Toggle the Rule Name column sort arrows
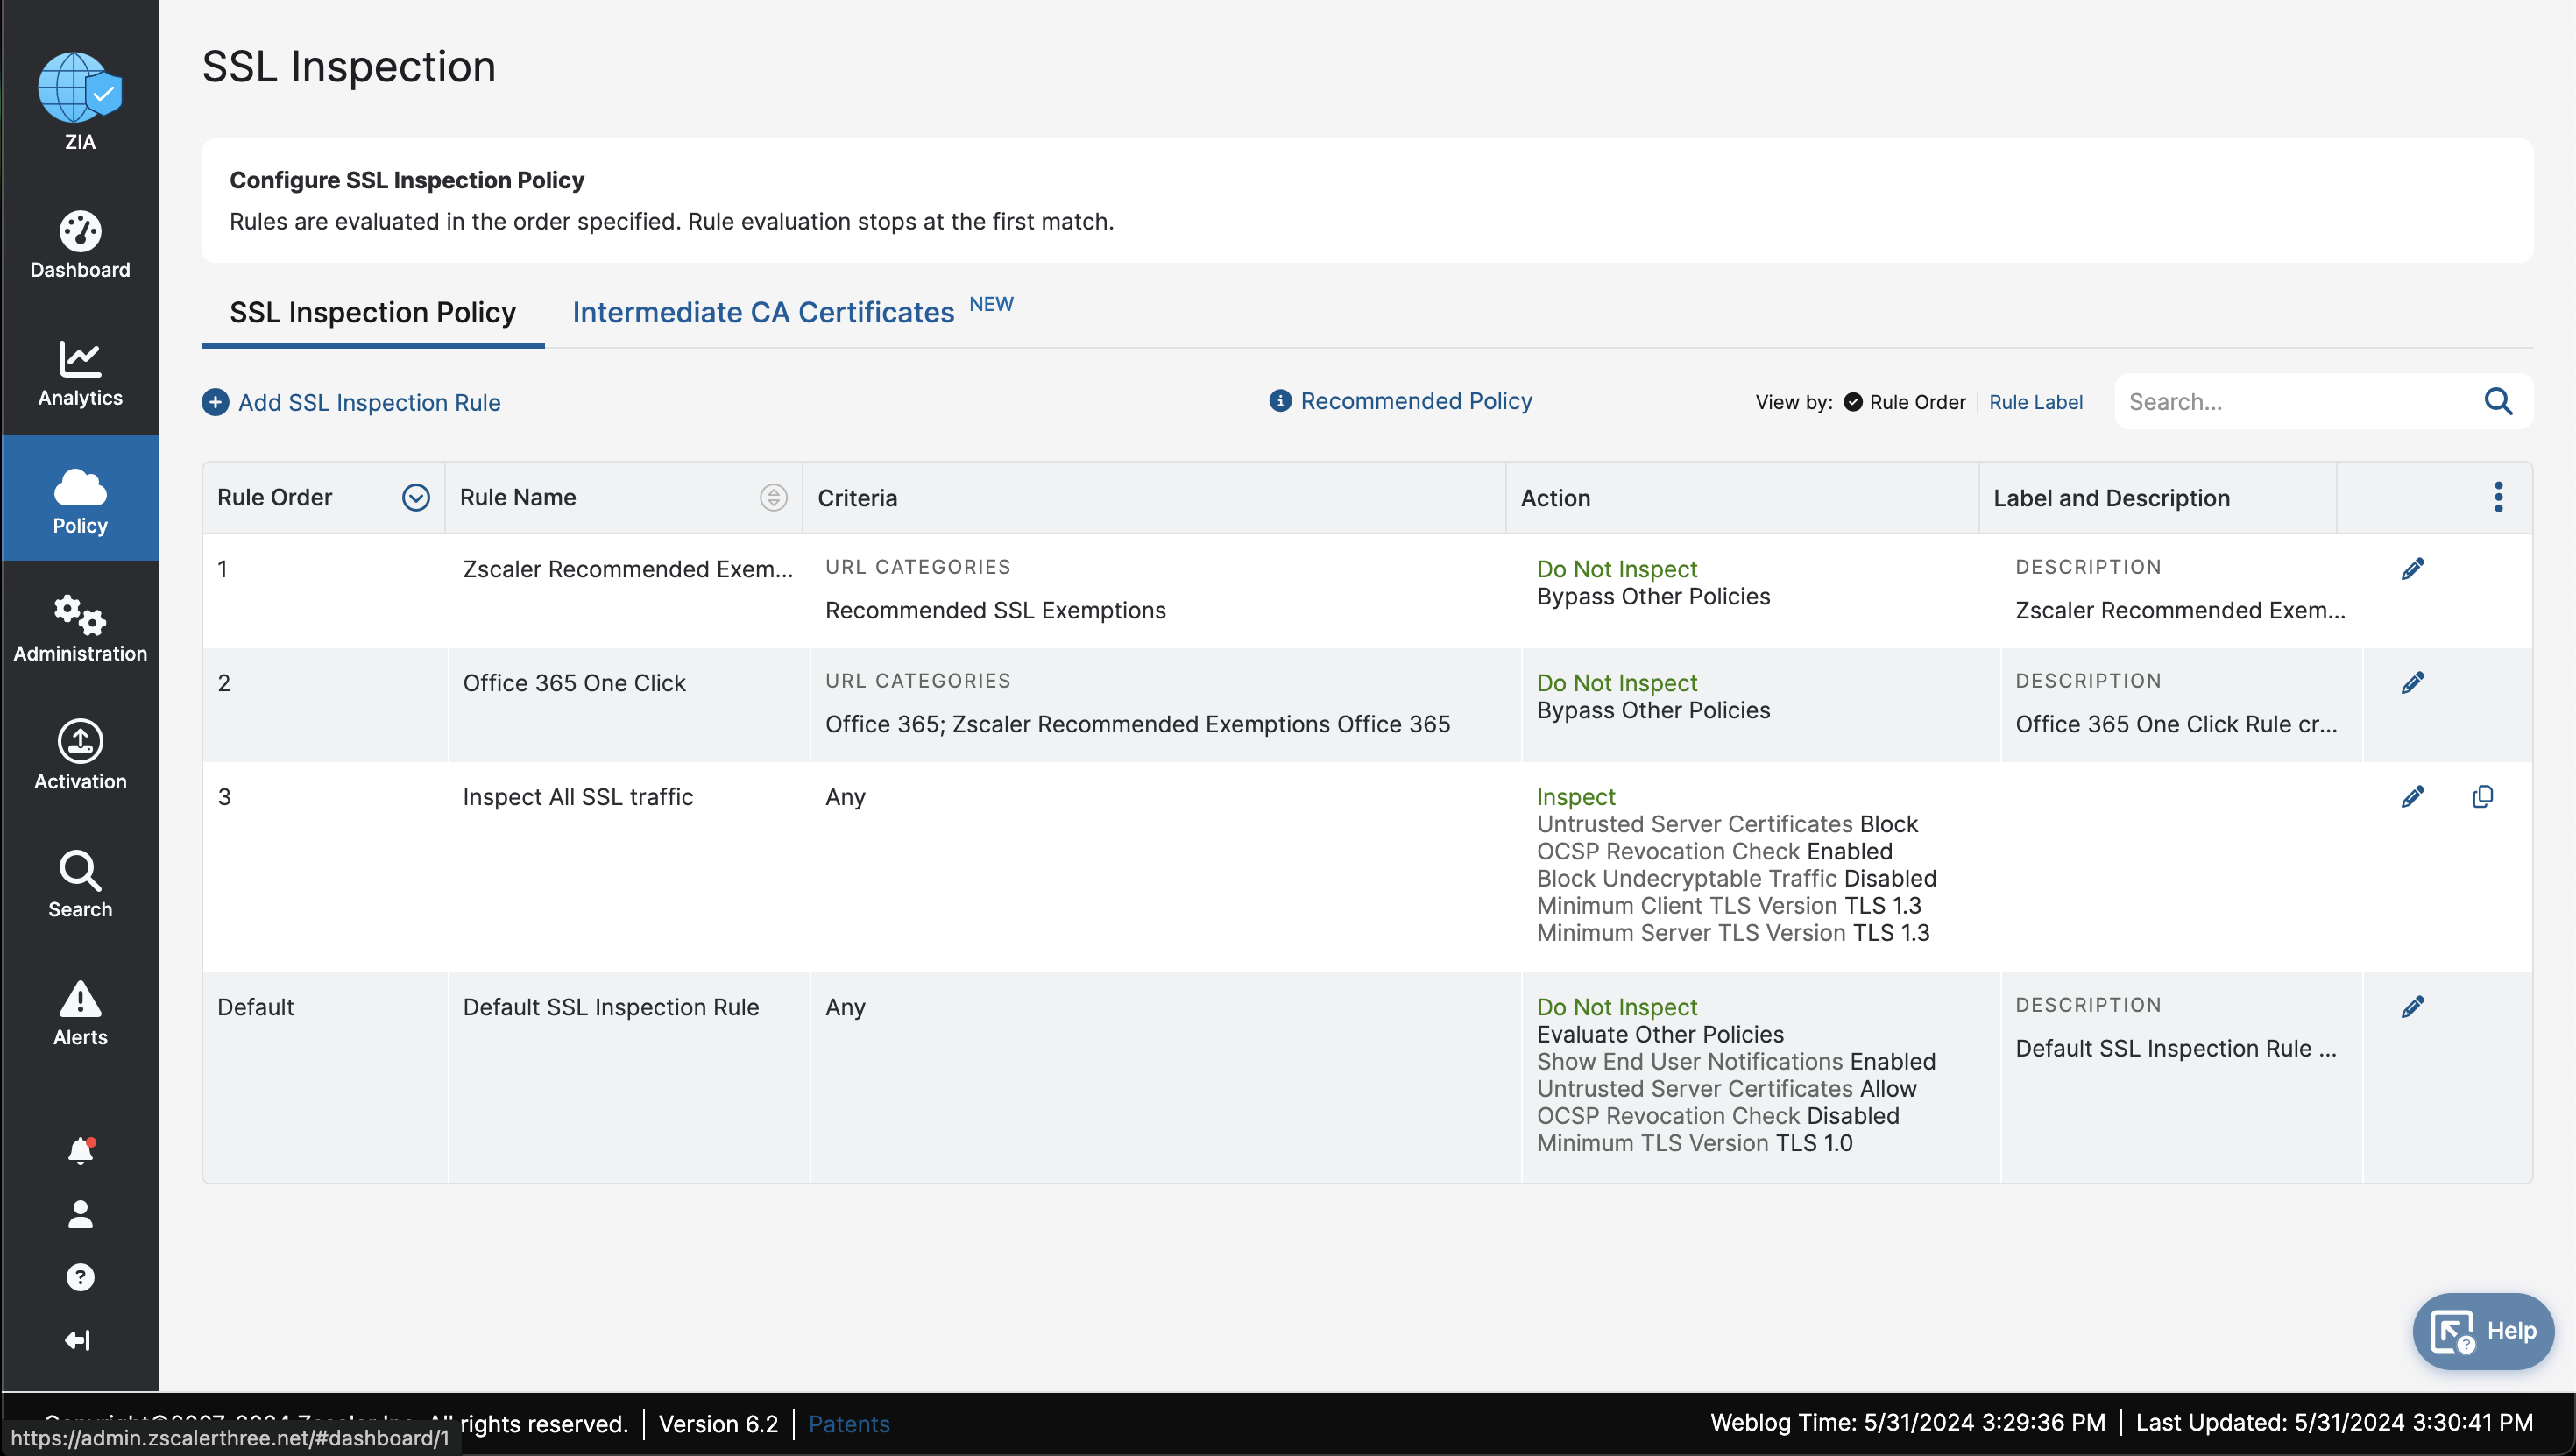 773,498
